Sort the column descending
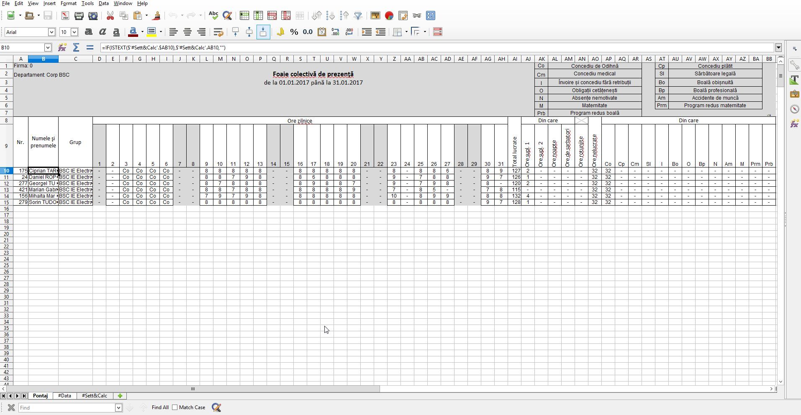Image resolution: width=801 pixels, height=415 pixels. [344, 15]
